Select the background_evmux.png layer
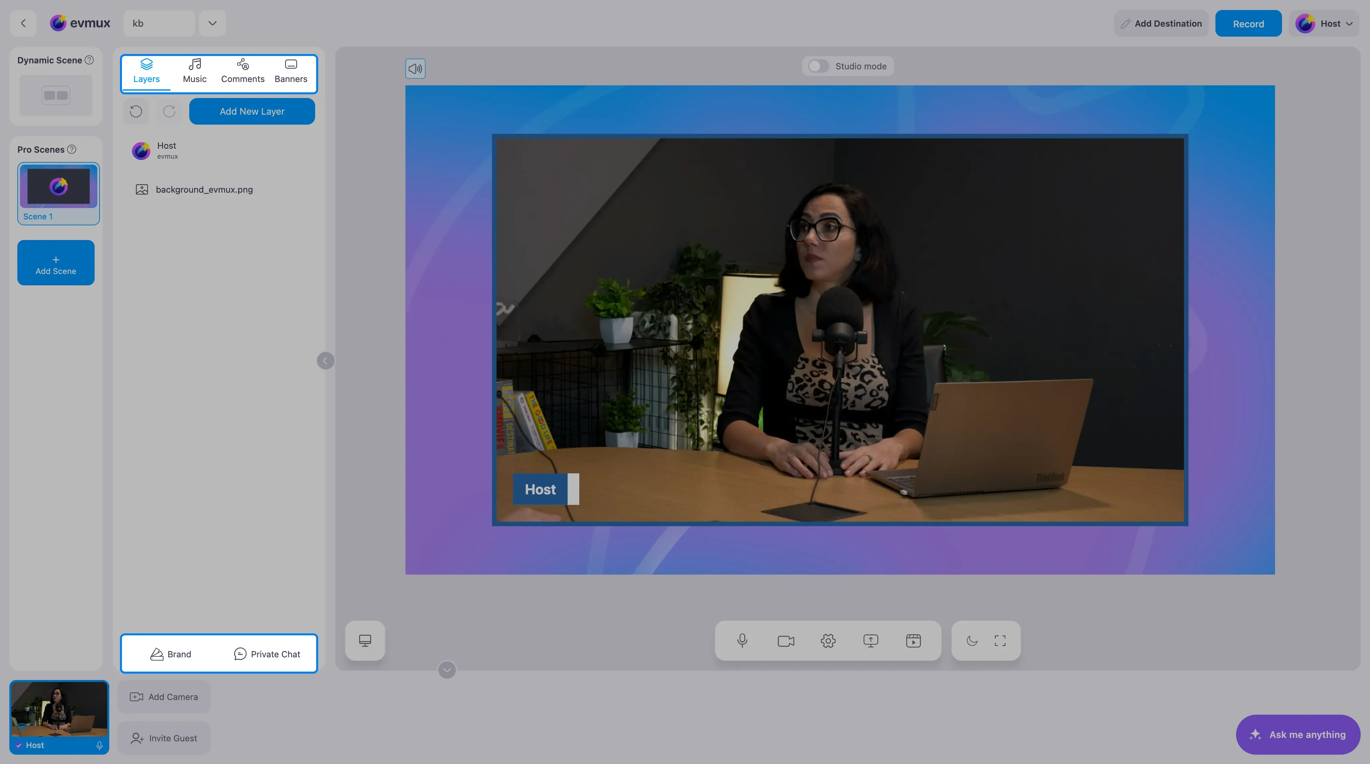Viewport: 1370px width, 764px height. 219,189
